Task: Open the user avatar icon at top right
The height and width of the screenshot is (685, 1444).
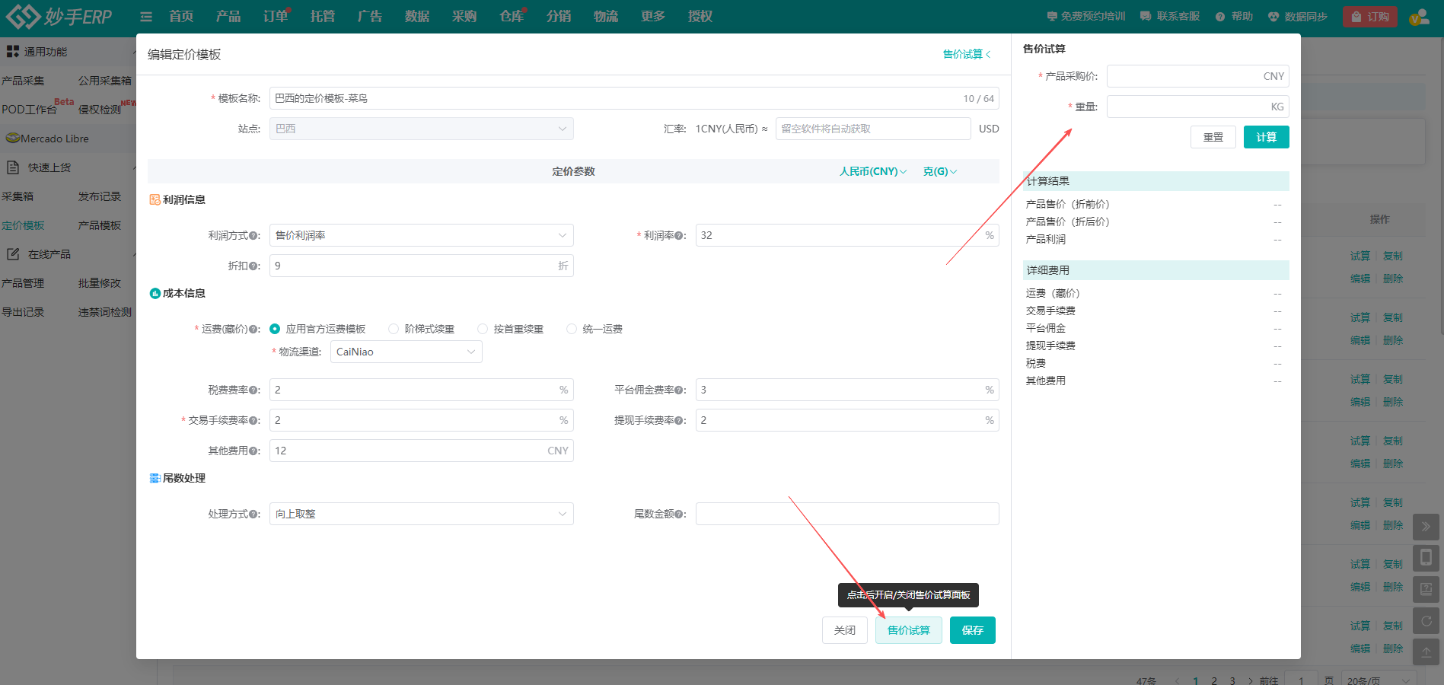Action: coord(1419,17)
